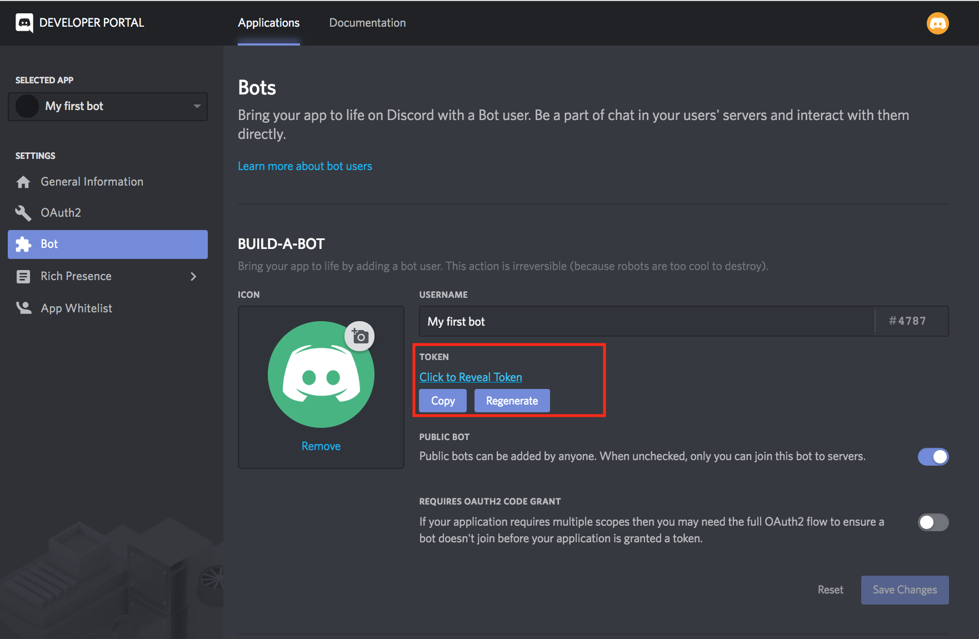
Task: Edit the bot username field
Action: [x=647, y=321]
